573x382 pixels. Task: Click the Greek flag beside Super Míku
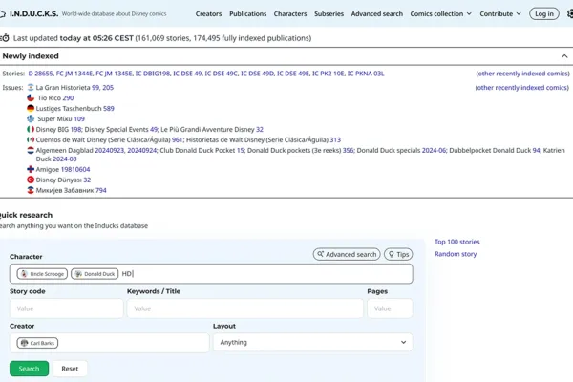(31, 118)
